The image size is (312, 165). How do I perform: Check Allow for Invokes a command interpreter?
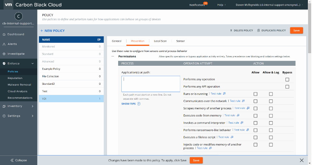[x=255, y=123]
